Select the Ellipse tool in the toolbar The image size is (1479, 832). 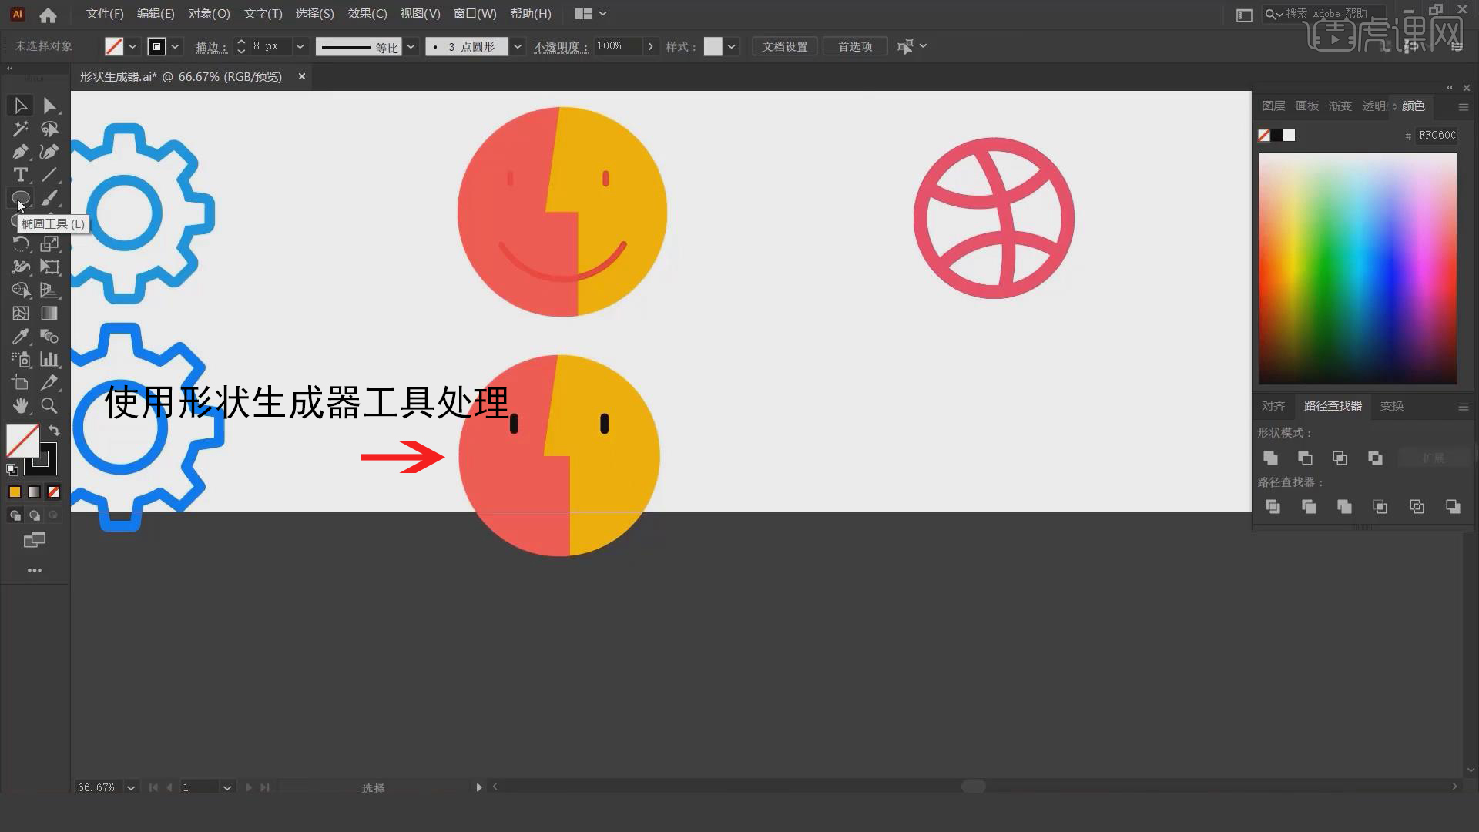[20, 199]
